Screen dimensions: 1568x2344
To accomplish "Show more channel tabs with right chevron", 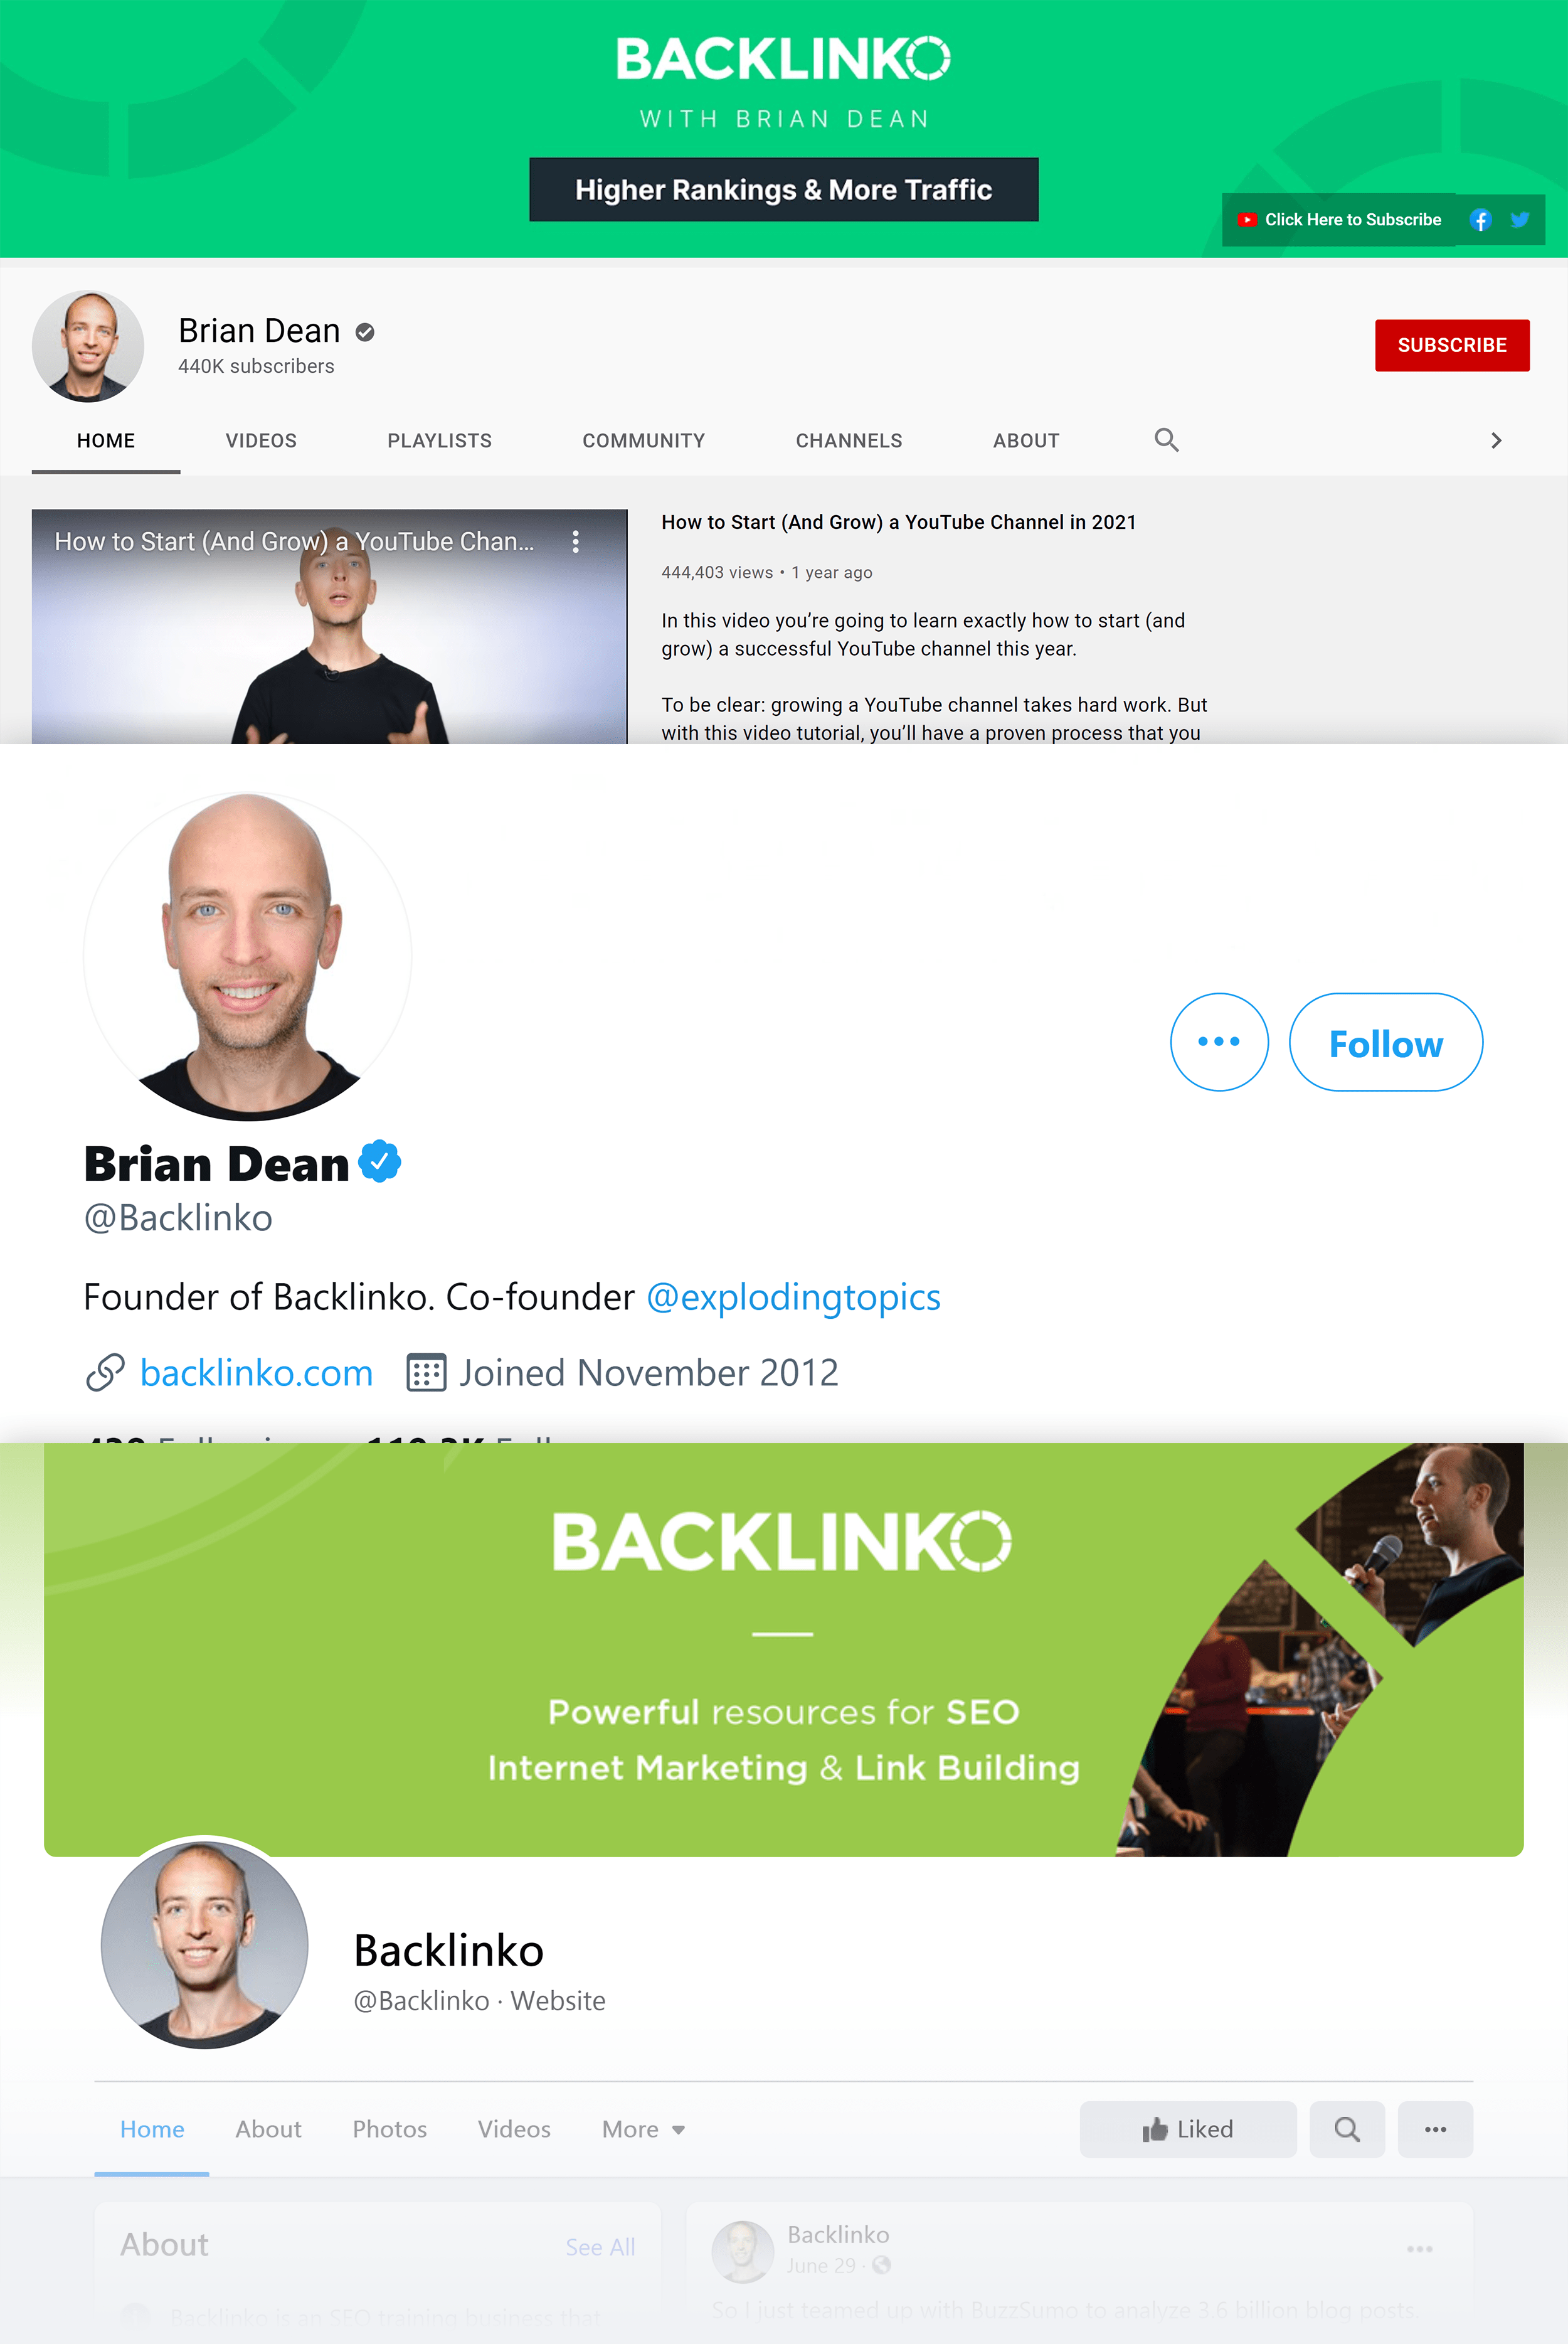I will (x=1496, y=440).
